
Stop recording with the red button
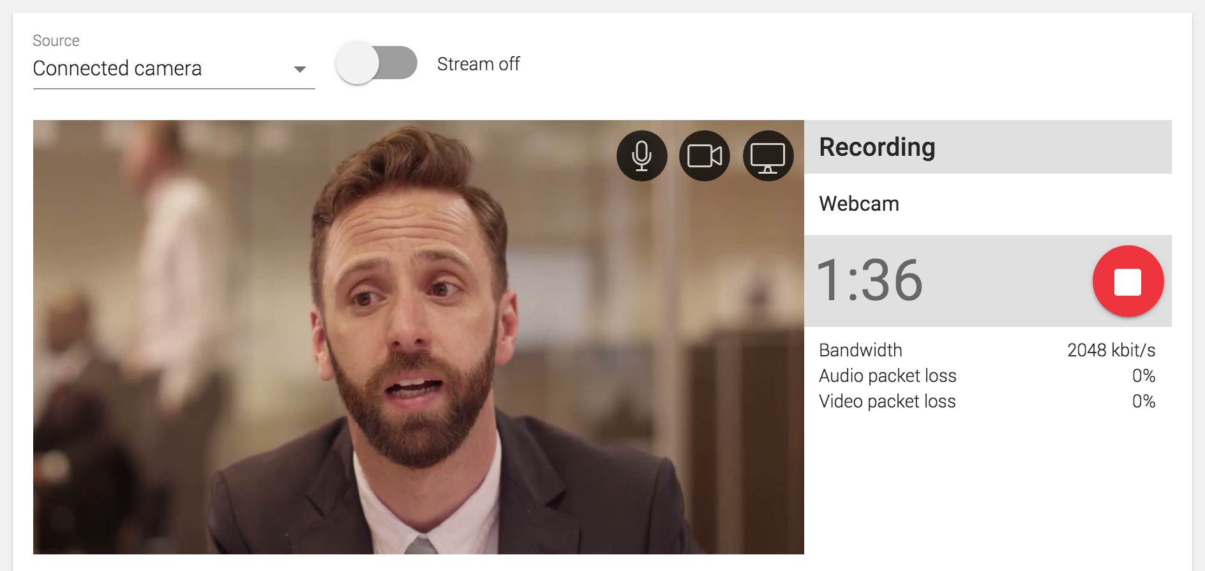coord(1127,281)
